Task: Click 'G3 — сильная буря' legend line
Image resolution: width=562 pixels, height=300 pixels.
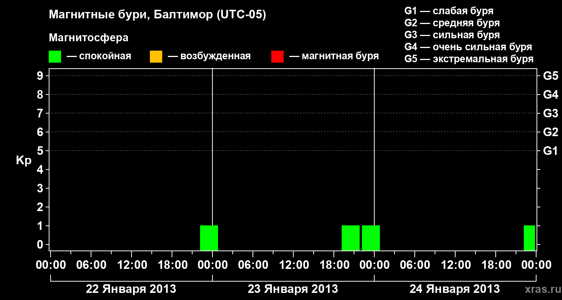Action: [452, 35]
